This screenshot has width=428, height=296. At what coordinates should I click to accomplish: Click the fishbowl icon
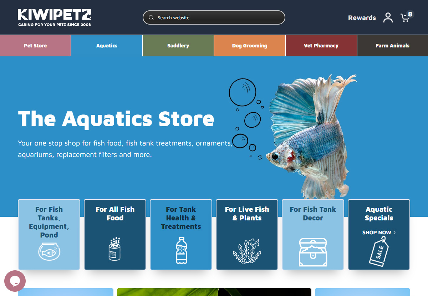point(49,251)
